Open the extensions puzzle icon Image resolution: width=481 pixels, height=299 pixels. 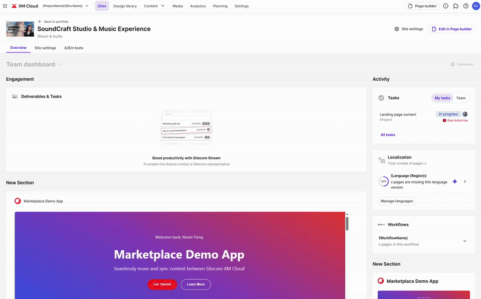click(456, 6)
